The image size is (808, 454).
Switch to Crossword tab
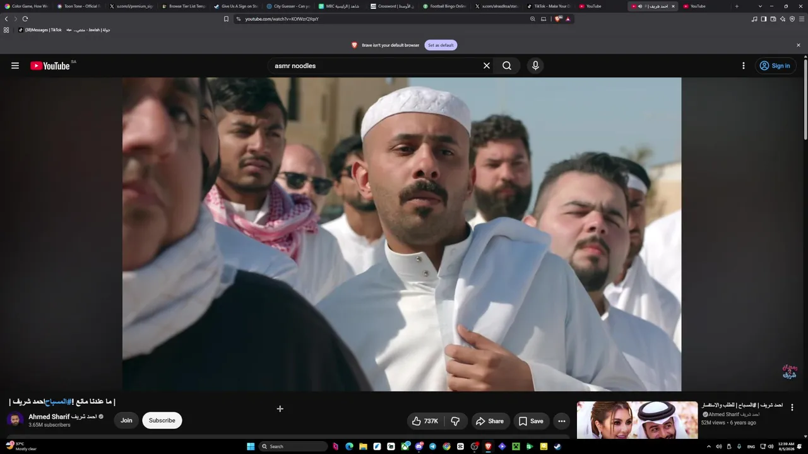[x=393, y=6]
